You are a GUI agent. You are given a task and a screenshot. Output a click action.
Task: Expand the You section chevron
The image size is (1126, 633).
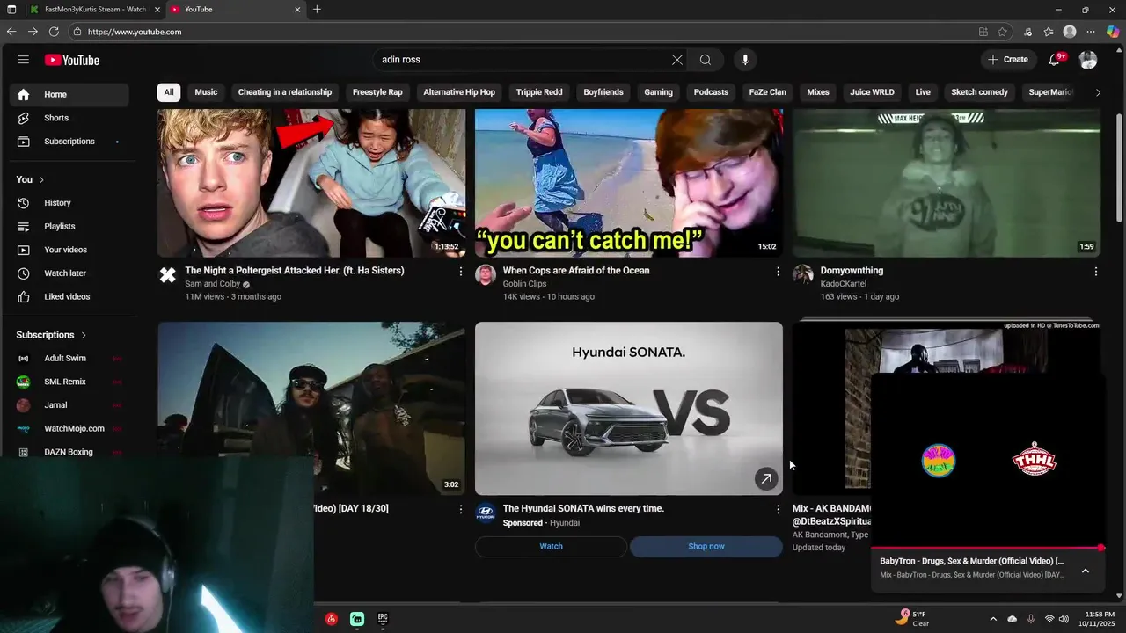(41, 179)
